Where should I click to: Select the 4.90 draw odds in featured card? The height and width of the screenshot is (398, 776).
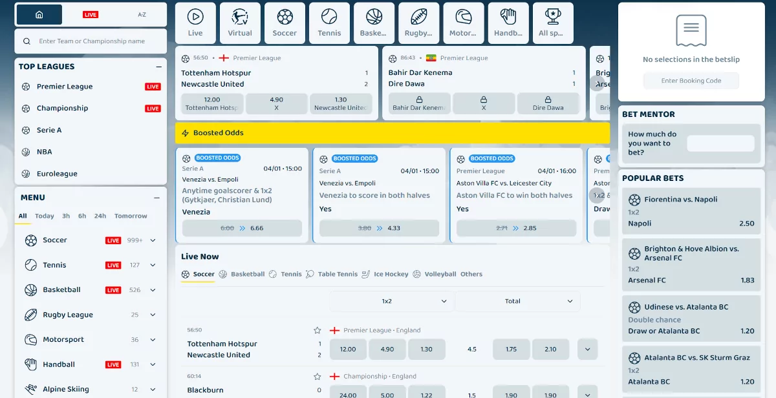click(277, 103)
